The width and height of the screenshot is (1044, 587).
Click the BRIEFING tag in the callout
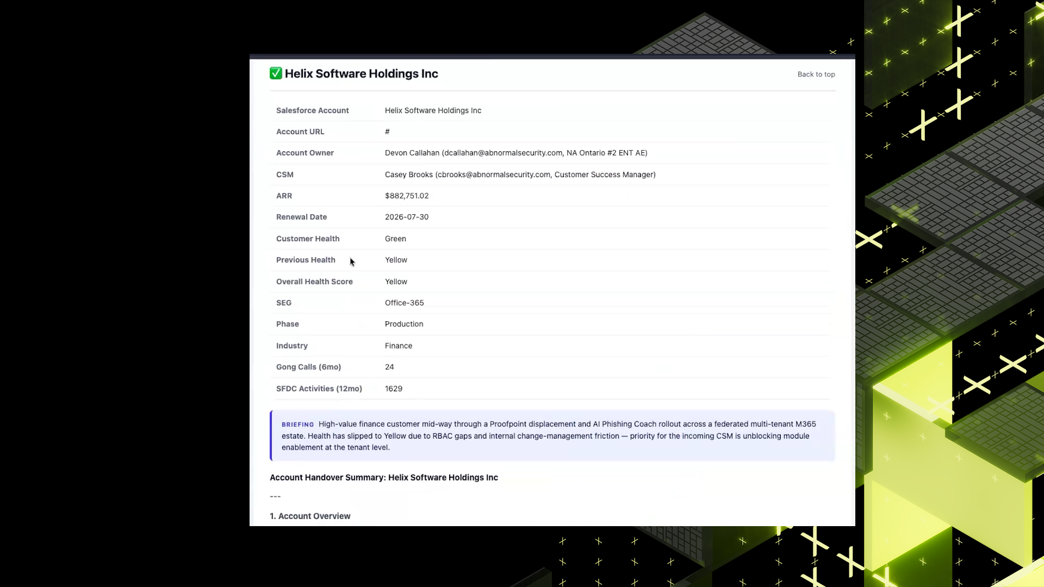pyautogui.click(x=297, y=424)
